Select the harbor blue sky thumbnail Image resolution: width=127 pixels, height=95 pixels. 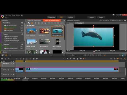click(x=31, y=42)
